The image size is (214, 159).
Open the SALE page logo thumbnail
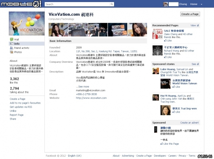coord(157,34)
